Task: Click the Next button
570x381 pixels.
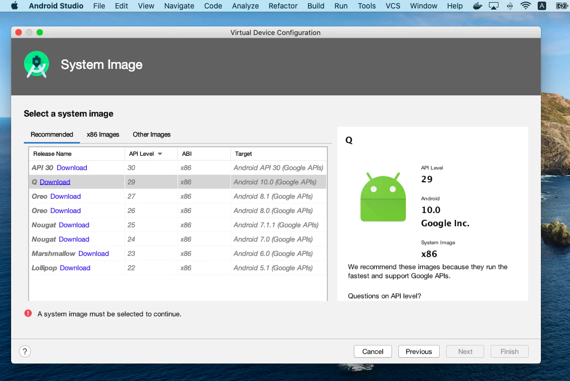Action: [465, 351]
